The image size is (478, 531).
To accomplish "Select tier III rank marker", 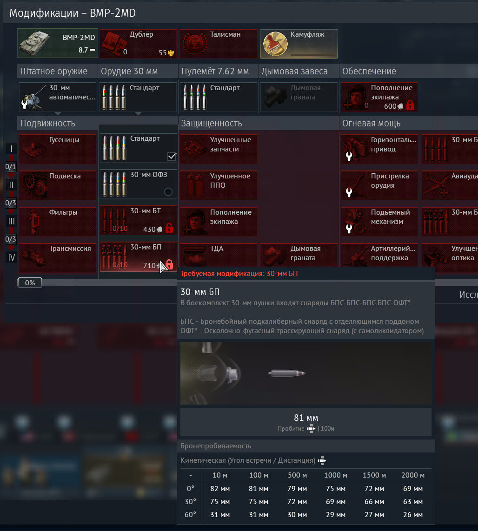I will [12, 221].
